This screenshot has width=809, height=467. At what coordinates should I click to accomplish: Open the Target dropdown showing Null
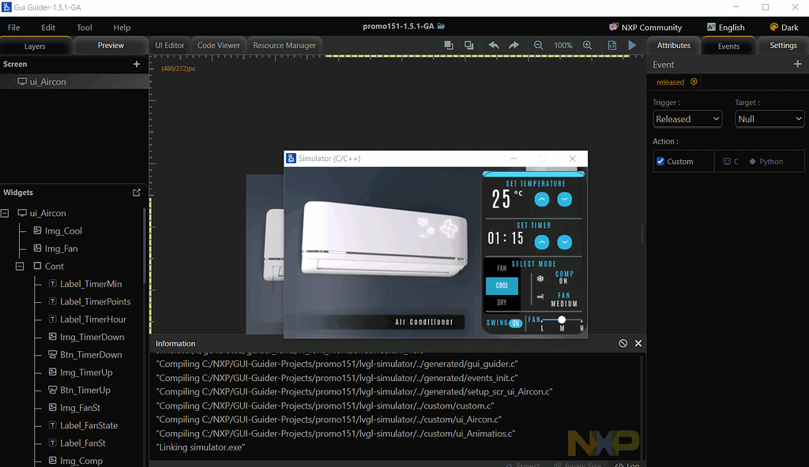(769, 118)
